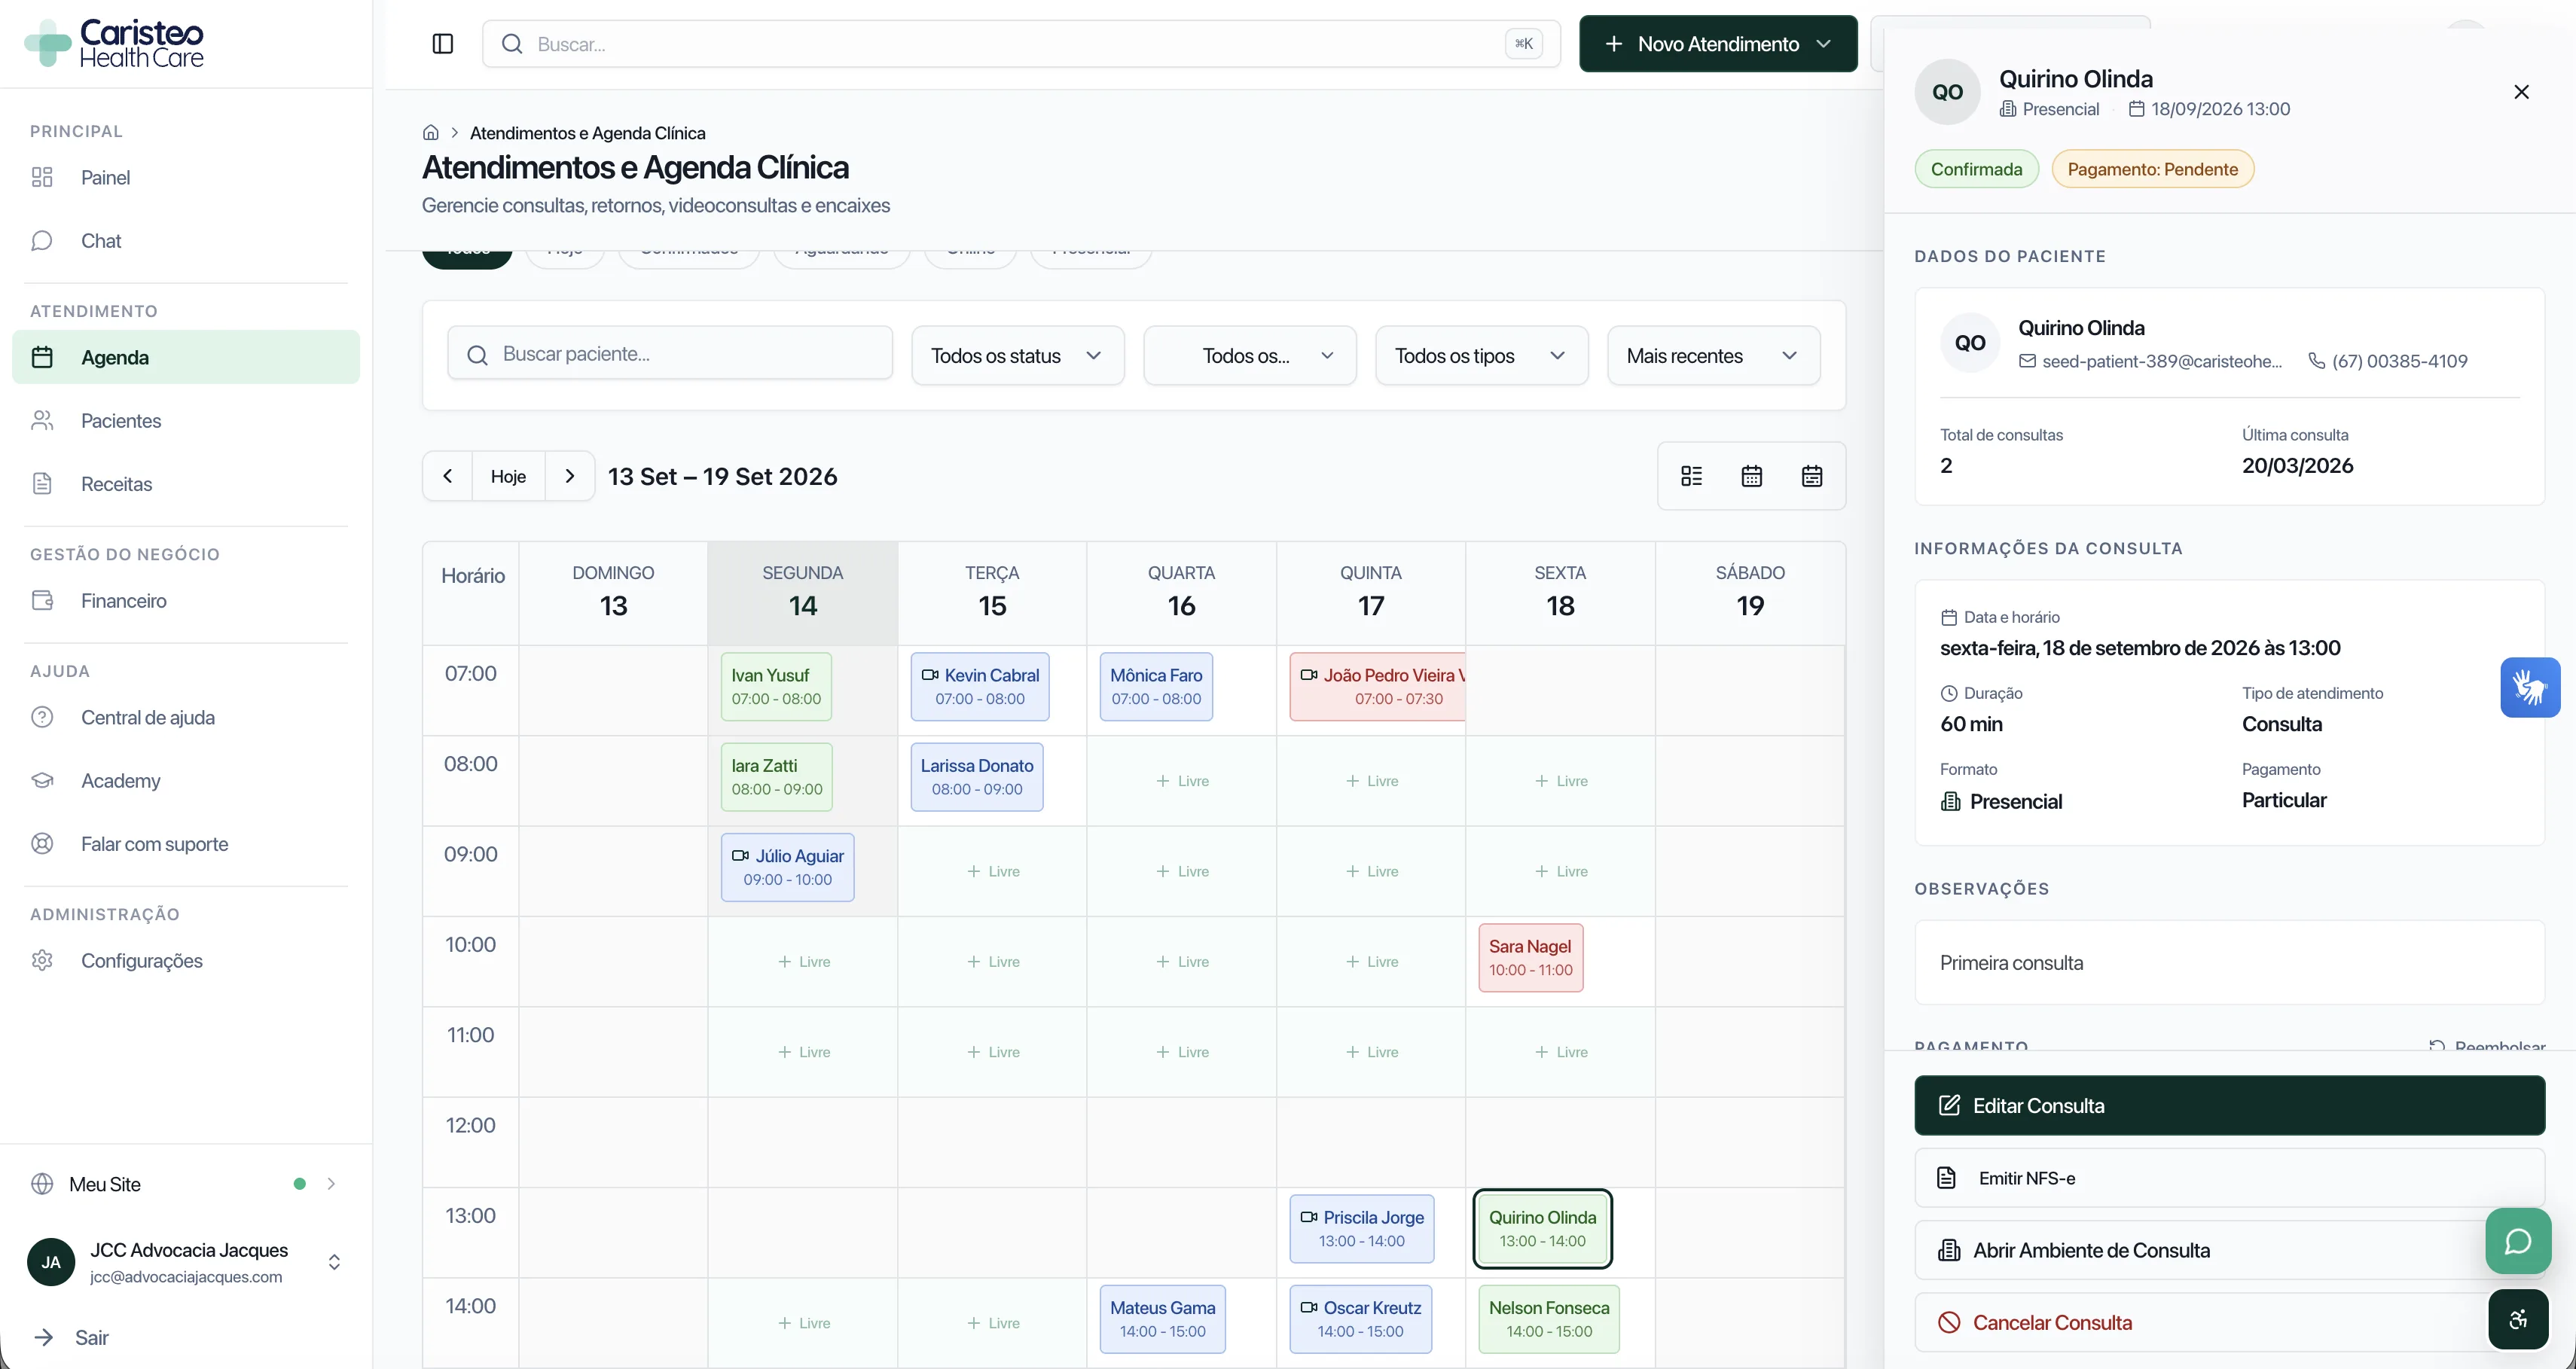Open Pacientes in the sidebar

(x=186, y=420)
